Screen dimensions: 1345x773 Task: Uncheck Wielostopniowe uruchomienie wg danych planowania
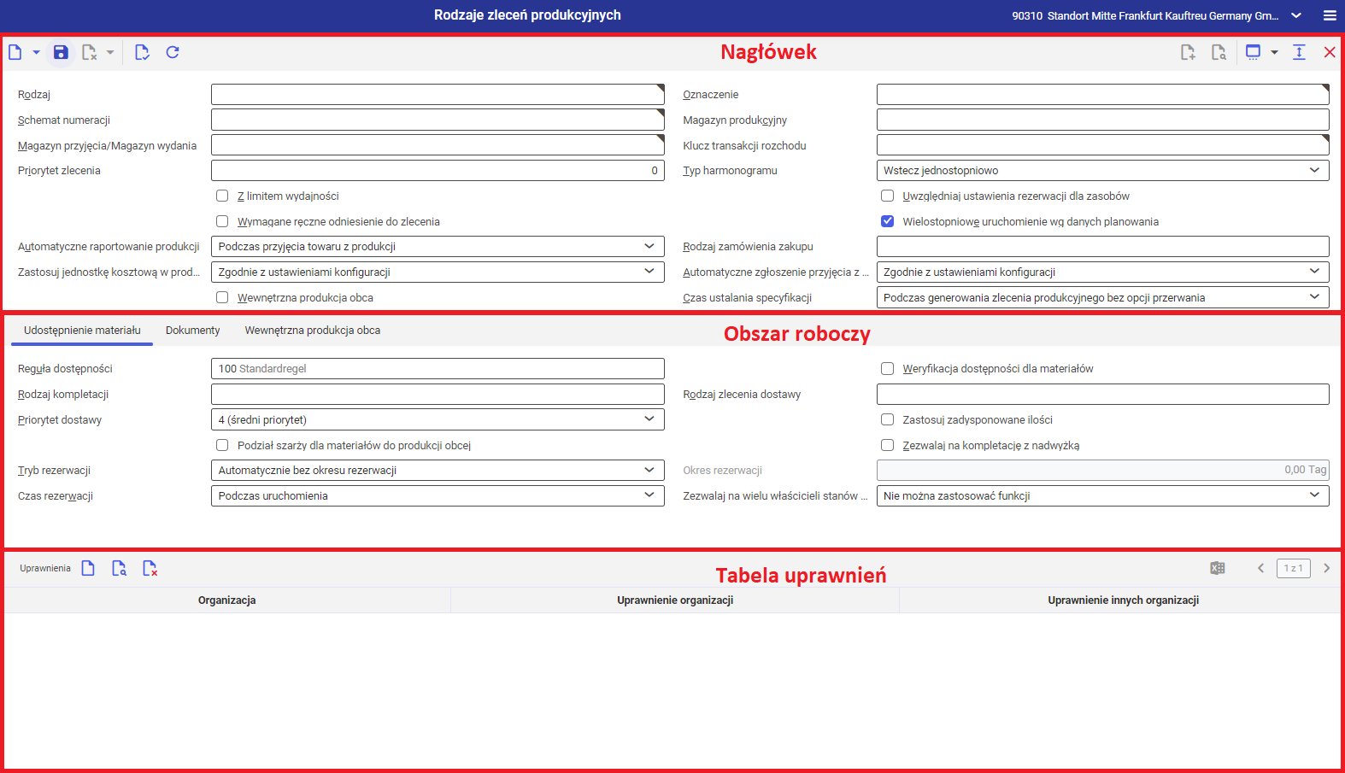pos(888,221)
